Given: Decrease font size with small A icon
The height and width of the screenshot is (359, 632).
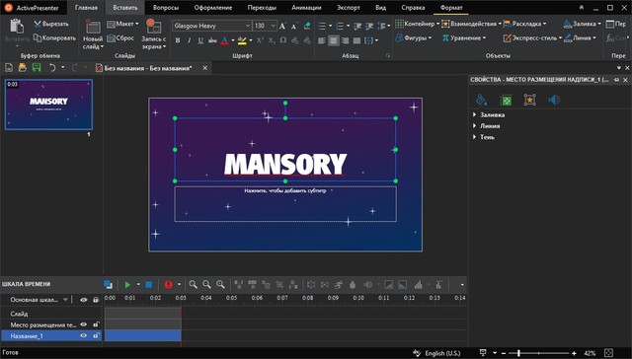Looking at the screenshot, I should (x=294, y=26).
